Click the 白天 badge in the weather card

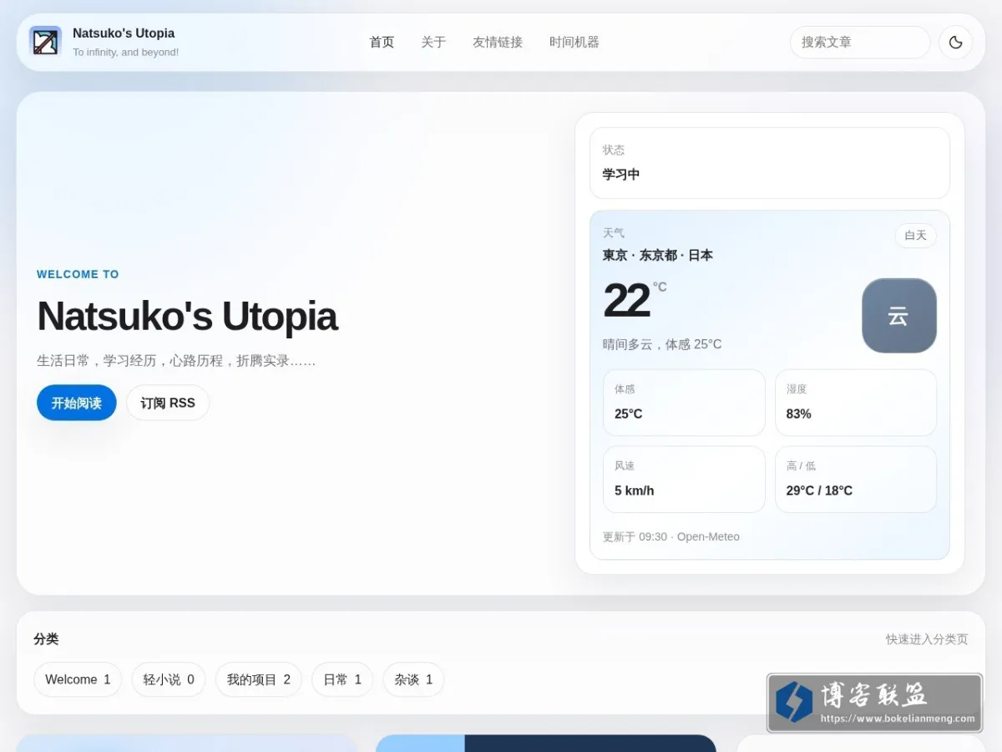(915, 236)
